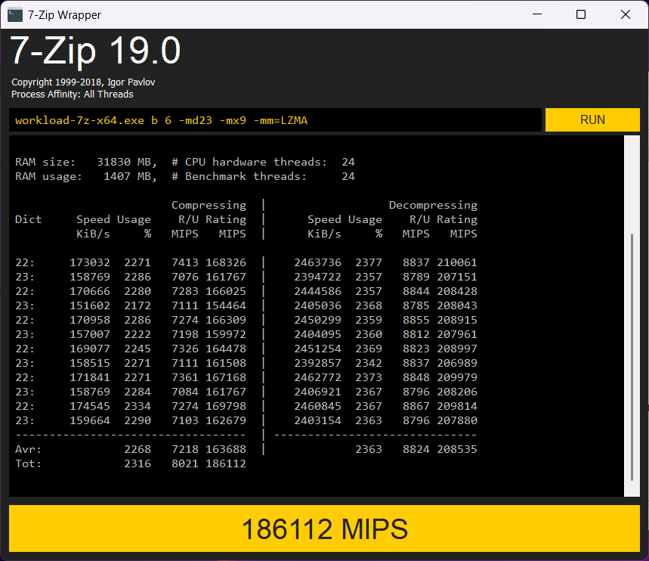Click compressing speed value "159664"
The image size is (649, 561).
coord(90,420)
